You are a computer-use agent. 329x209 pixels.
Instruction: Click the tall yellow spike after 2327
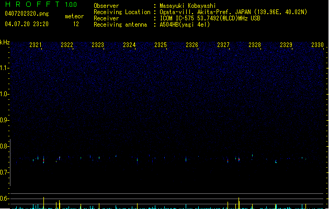pyautogui.click(x=239, y=203)
